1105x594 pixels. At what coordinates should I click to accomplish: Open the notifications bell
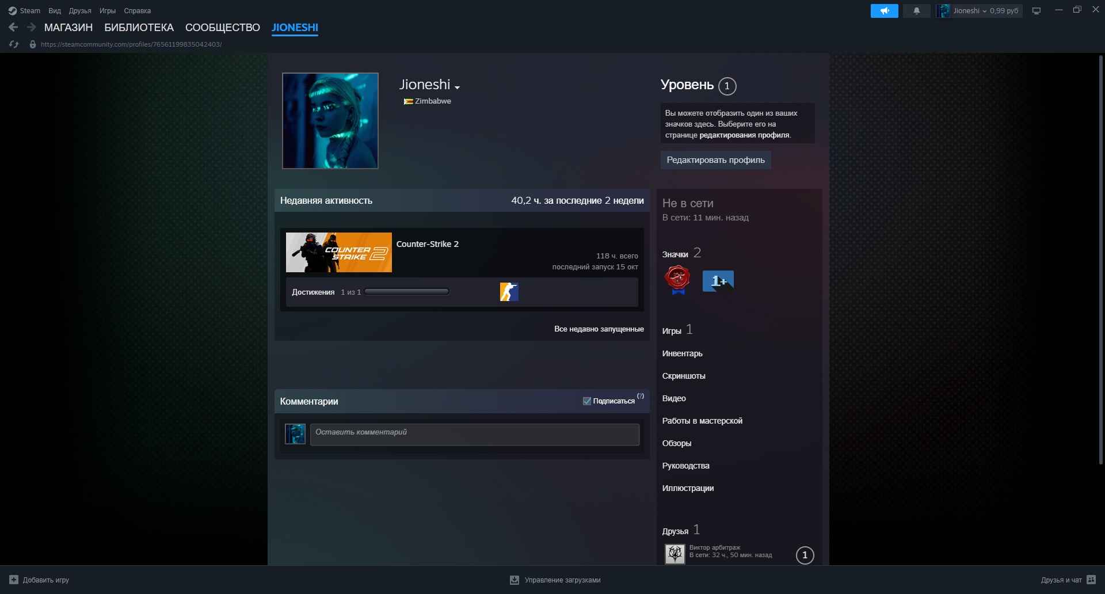tap(916, 11)
